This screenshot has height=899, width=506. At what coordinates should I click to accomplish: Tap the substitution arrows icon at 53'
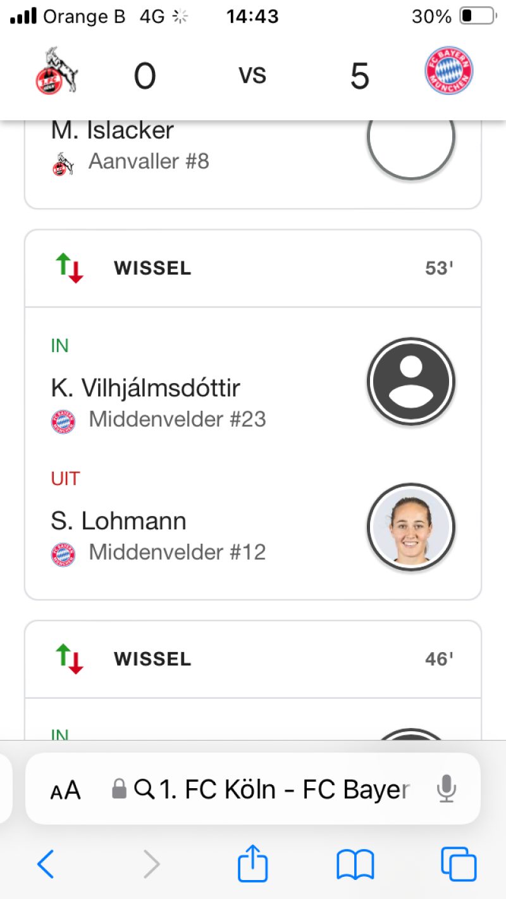point(70,268)
